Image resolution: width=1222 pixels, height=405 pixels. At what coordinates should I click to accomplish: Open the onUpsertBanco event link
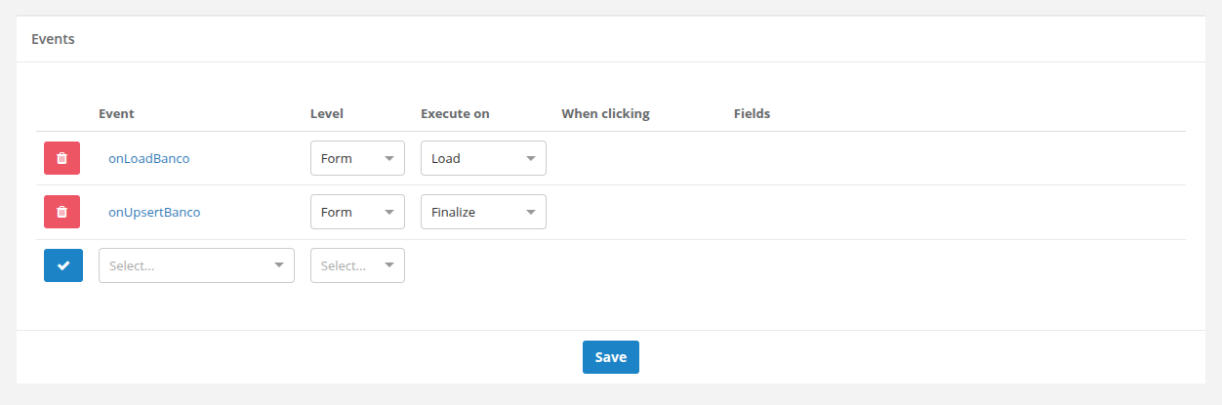tap(154, 212)
